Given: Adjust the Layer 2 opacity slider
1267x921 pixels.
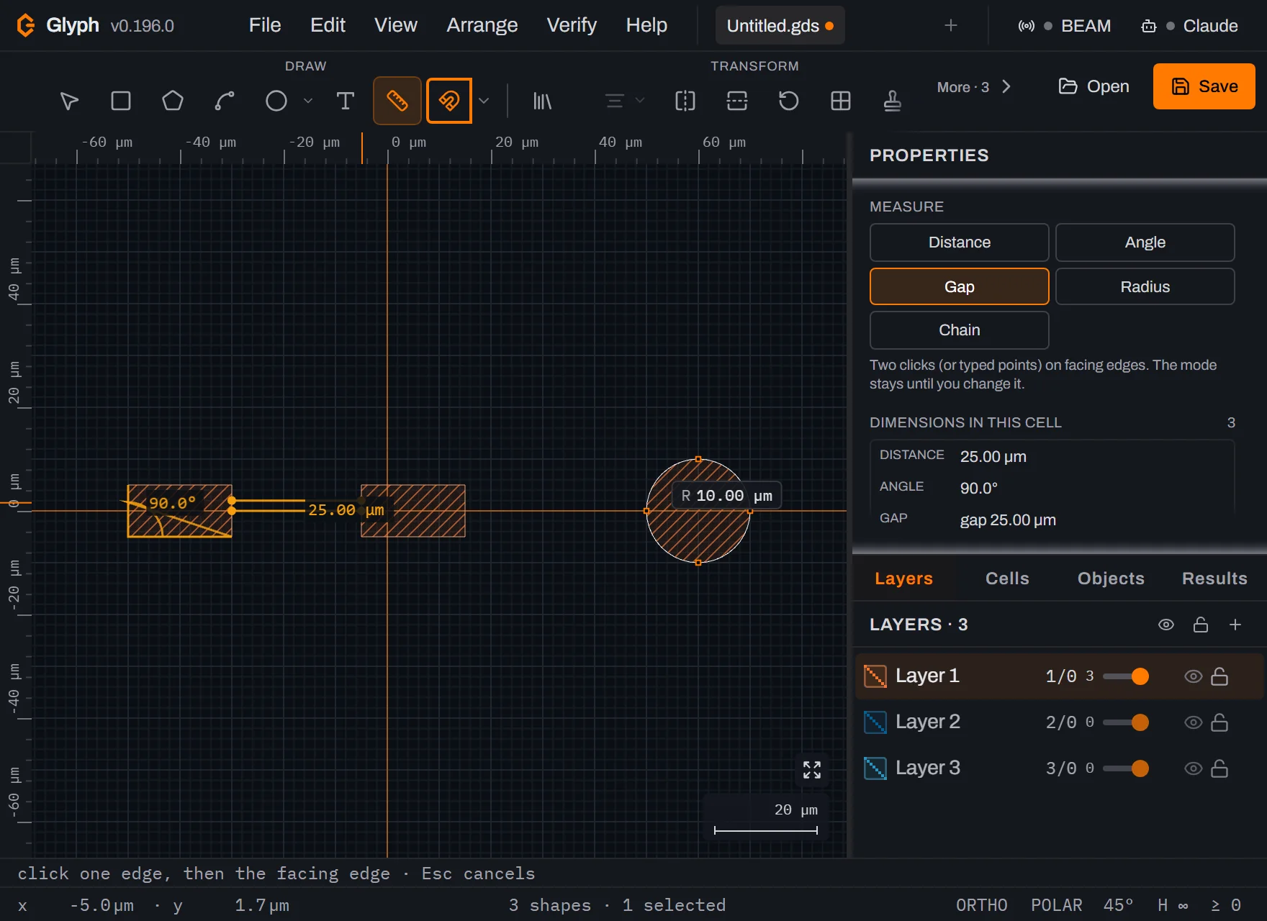Looking at the screenshot, I should click(1127, 722).
